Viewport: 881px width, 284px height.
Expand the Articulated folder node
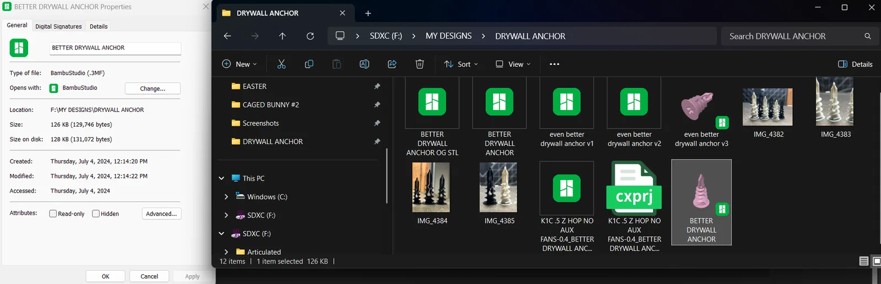click(x=226, y=252)
